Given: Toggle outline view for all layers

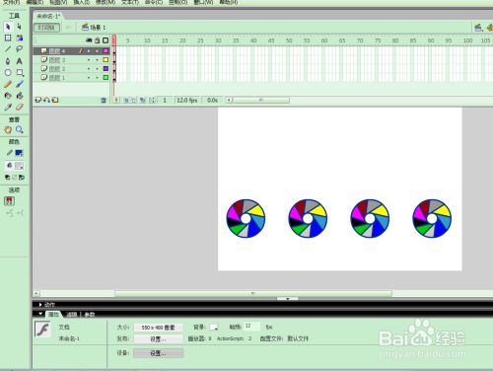Looking at the screenshot, I should tap(106, 40).
